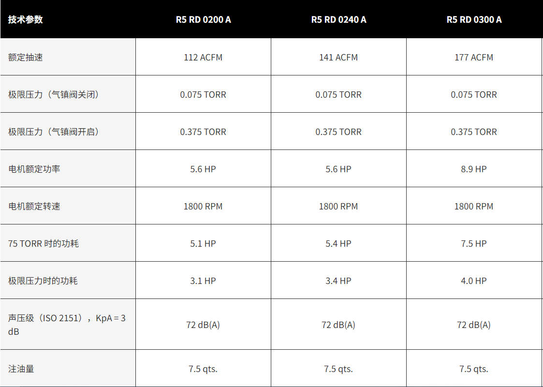
Task: Select the 极限压力时的功耗 row label
Action: coord(43,281)
